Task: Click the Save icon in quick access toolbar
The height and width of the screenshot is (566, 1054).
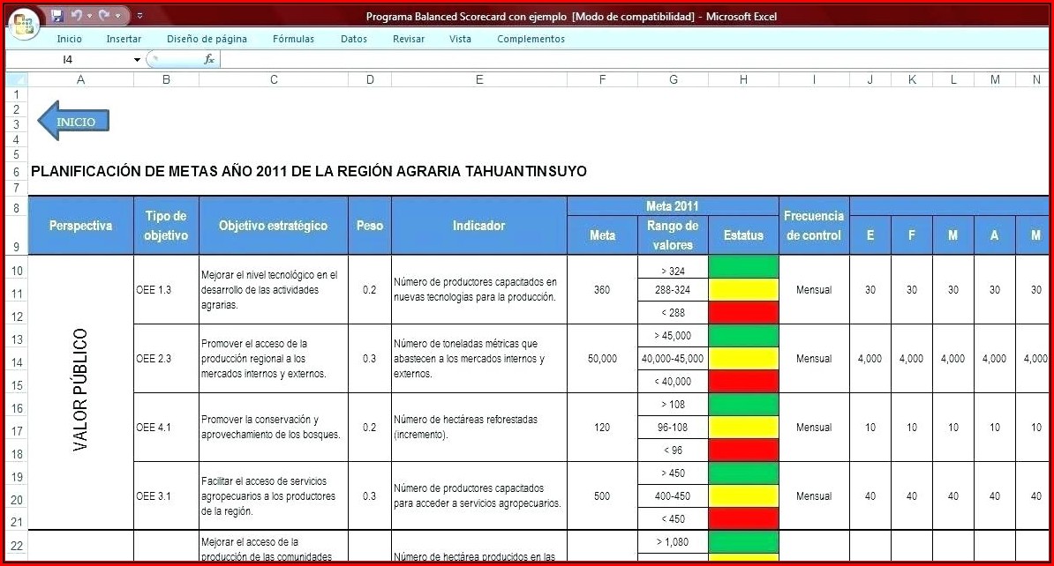Action: (x=57, y=16)
